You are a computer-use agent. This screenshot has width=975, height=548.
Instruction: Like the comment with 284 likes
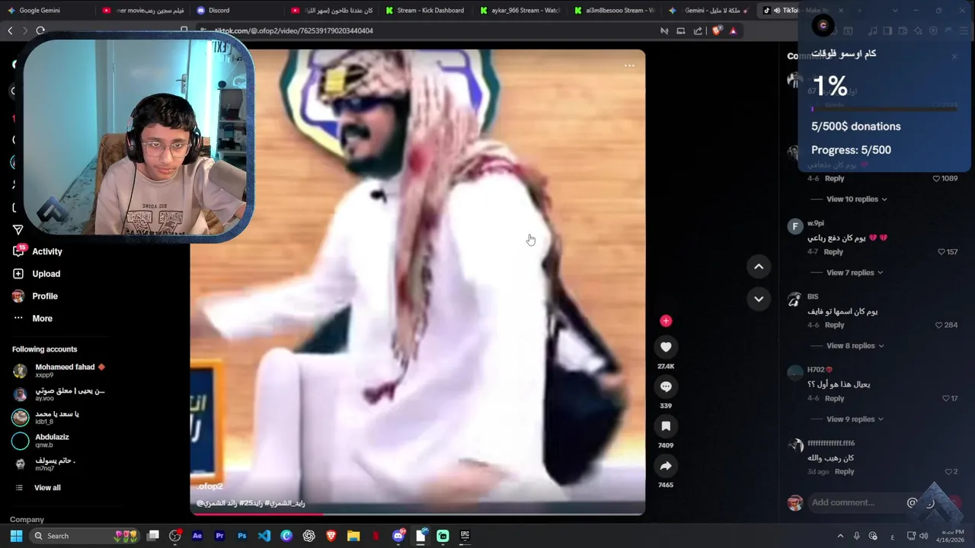click(x=939, y=325)
